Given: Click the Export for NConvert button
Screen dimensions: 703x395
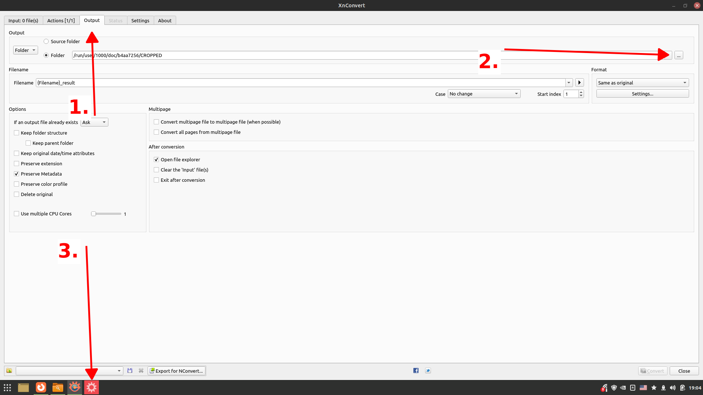Looking at the screenshot, I should tap(176, 370).
